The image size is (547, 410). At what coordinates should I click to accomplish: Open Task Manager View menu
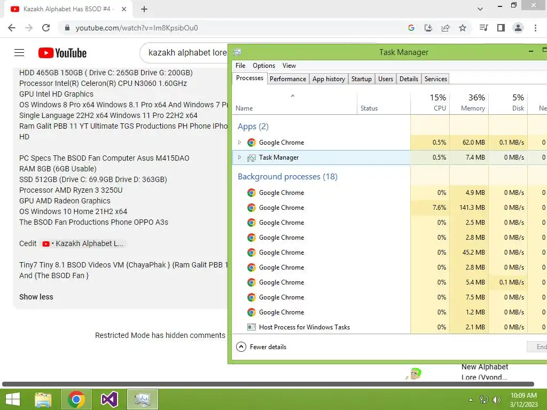[x=289, y=66]
